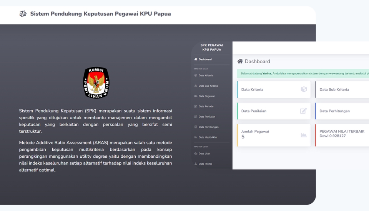
Task: Open the Data Perhitungan dashboard card
Action: (x=342, y=111)
